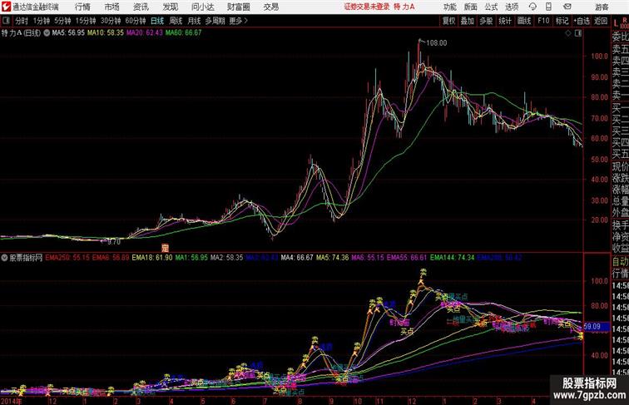
Task: Open the 市场 menu
Action: coord(112,7)
